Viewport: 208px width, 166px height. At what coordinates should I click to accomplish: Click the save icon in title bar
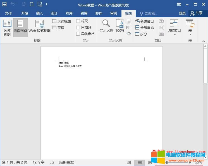click(x=4, y=4)
